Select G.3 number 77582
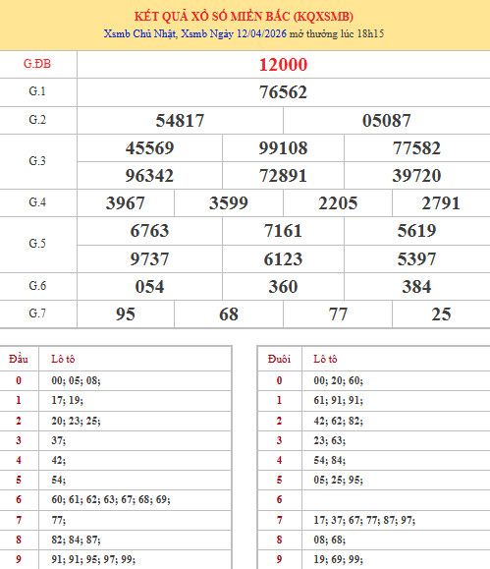This screenshot has height=569, width=490. coord(416,148)
